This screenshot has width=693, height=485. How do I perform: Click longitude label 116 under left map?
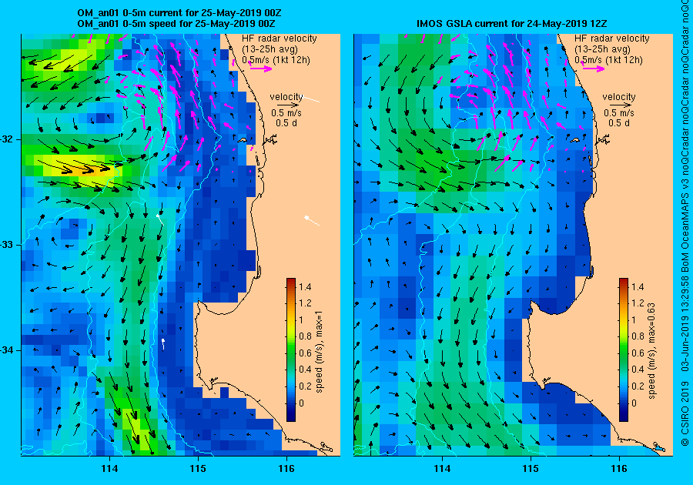click(x=286, y=469)
